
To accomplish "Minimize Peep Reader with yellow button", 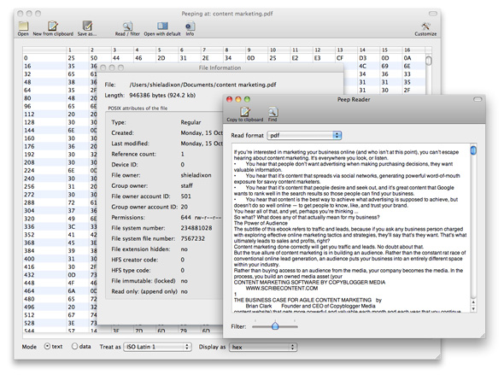I will click(x=238, y=99).
